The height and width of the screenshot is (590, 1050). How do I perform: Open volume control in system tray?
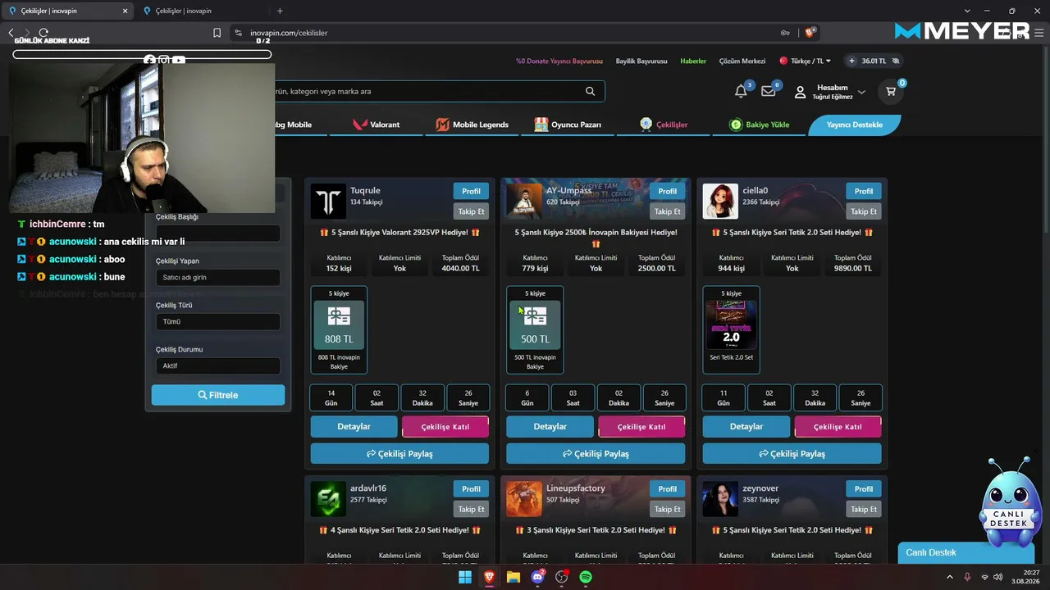pos(998,577)
